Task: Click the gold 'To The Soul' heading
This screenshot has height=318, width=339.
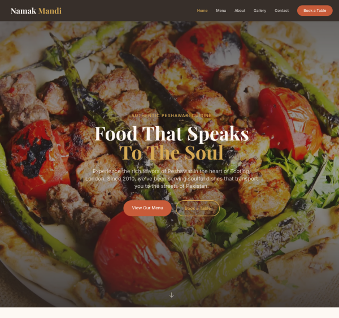Action: point(171,152)
